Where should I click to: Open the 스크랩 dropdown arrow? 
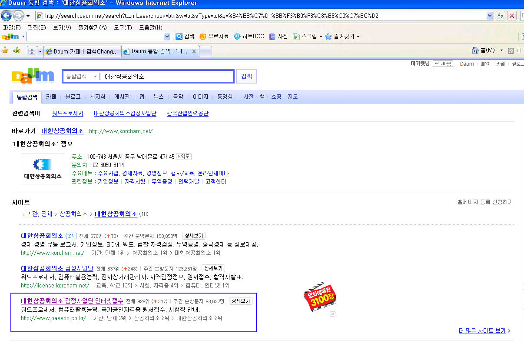tap(321, 37)
